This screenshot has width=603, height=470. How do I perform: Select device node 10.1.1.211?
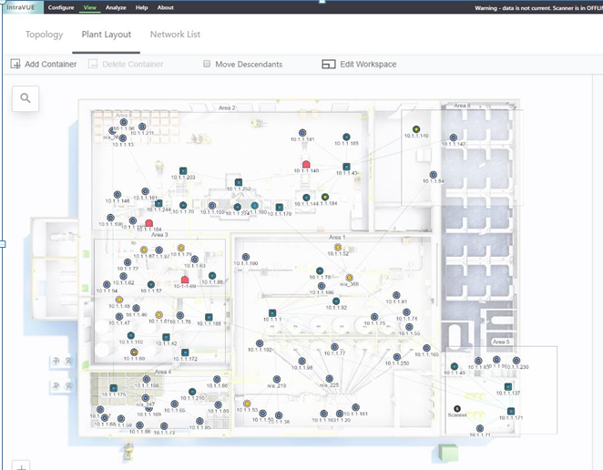coord(142,127)
